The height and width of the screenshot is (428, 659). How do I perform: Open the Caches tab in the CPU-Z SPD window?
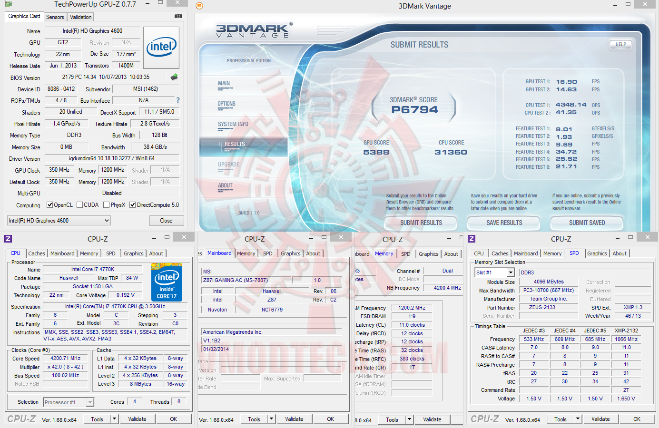(500, 253)
